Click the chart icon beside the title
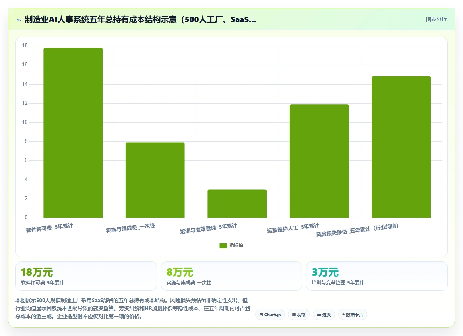This screenshot has width=463, height=336. pos(19,20)
